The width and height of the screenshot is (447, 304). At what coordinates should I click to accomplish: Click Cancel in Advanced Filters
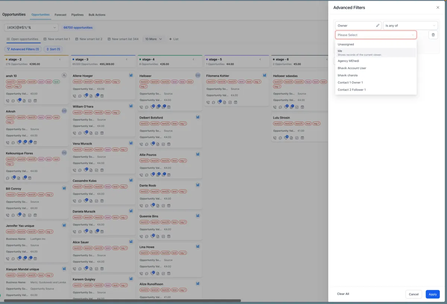pos(414,294)
